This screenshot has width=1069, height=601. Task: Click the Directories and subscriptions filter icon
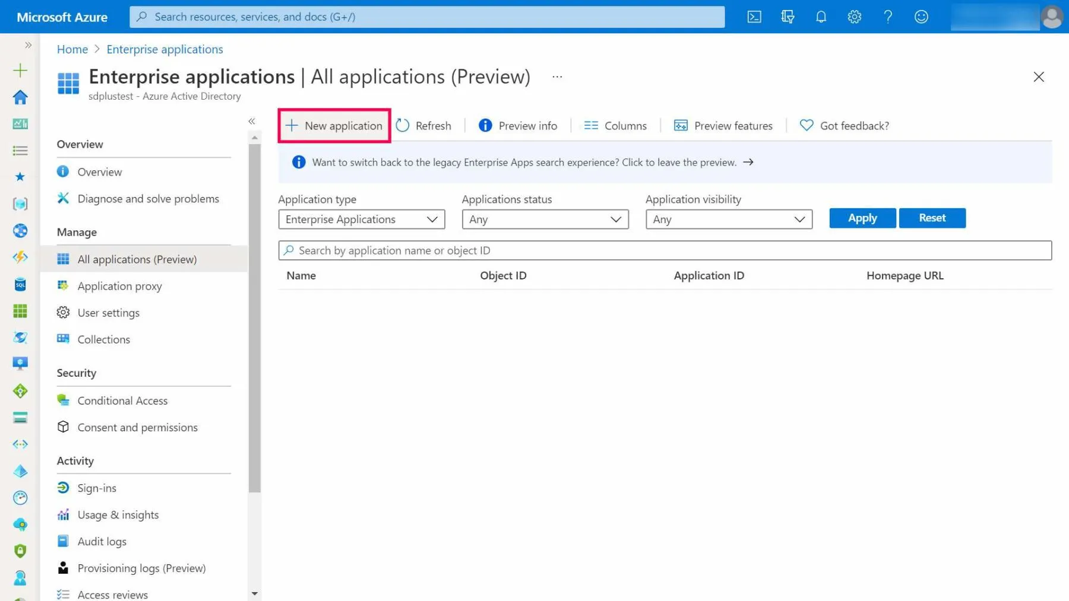pyautogui.click(x=787, y=17)
